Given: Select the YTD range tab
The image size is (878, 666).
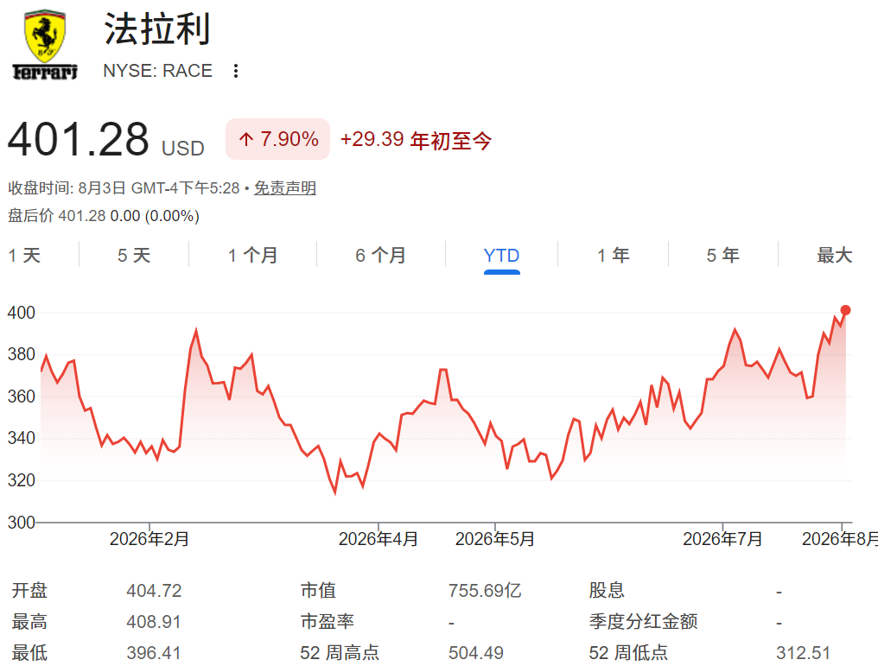Looking at the screenshot, I should pyautogui.click(x=502, y=256).
